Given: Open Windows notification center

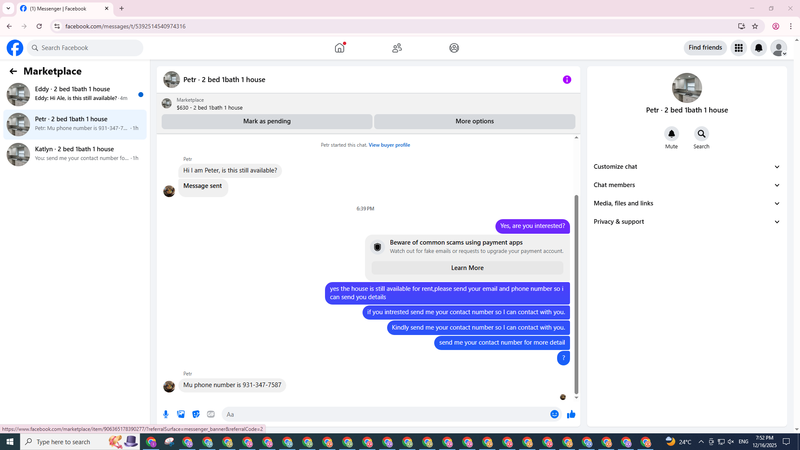Looking at the screenshot, I should pos(786,442).
